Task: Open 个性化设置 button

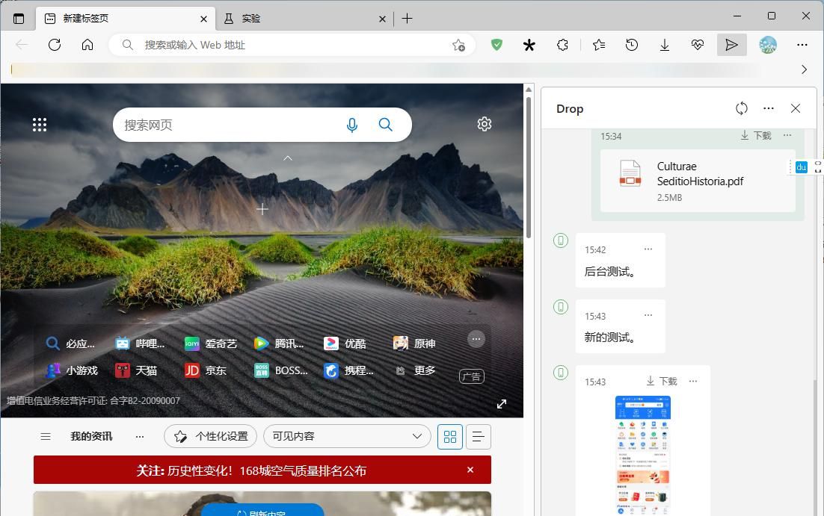Action: [210, 435]
